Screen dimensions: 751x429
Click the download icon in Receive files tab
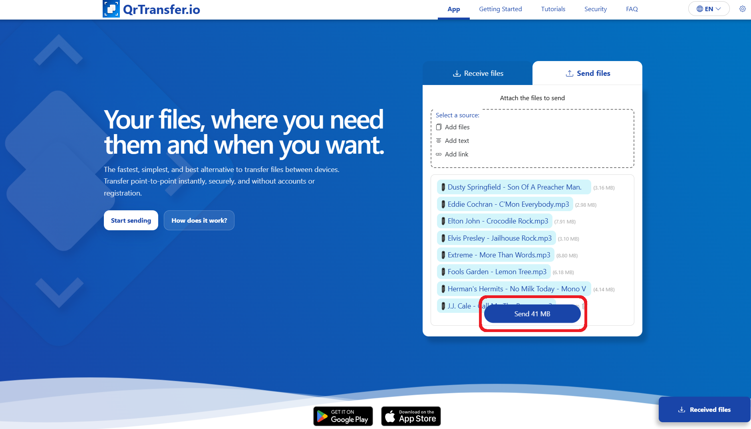(457, 73)
